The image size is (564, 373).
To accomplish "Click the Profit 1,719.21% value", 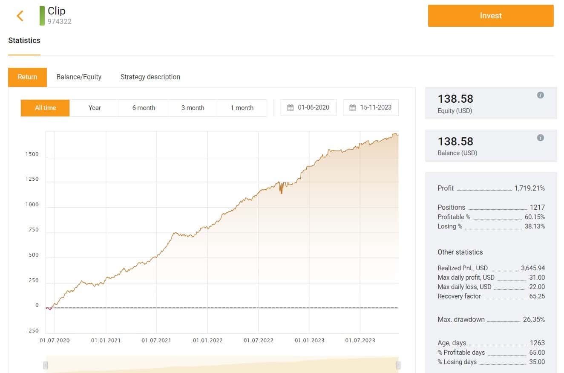I will click(x=529, y=188).
